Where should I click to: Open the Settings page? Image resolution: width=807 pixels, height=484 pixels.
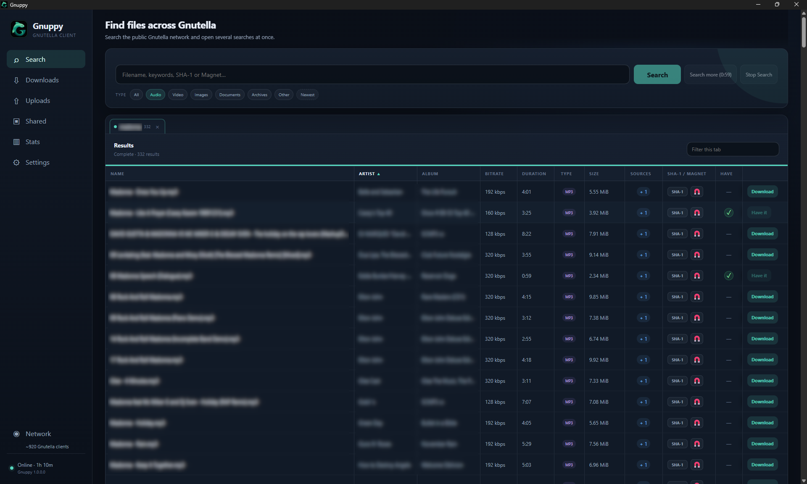click(x=46, y=162)
